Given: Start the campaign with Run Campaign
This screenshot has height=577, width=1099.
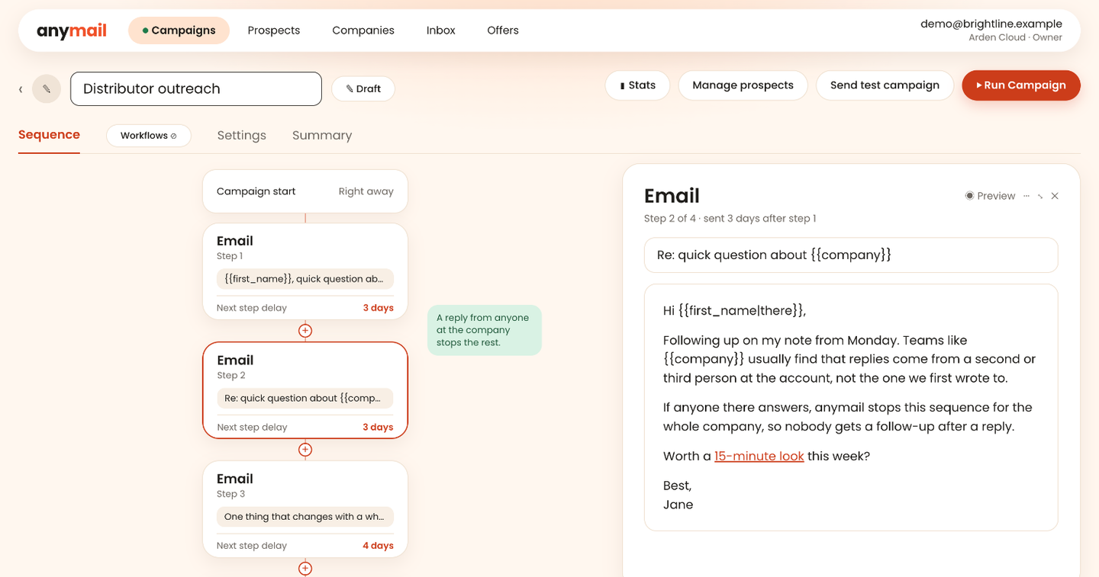Looking at the screenshot, I should click(1021, 85).
